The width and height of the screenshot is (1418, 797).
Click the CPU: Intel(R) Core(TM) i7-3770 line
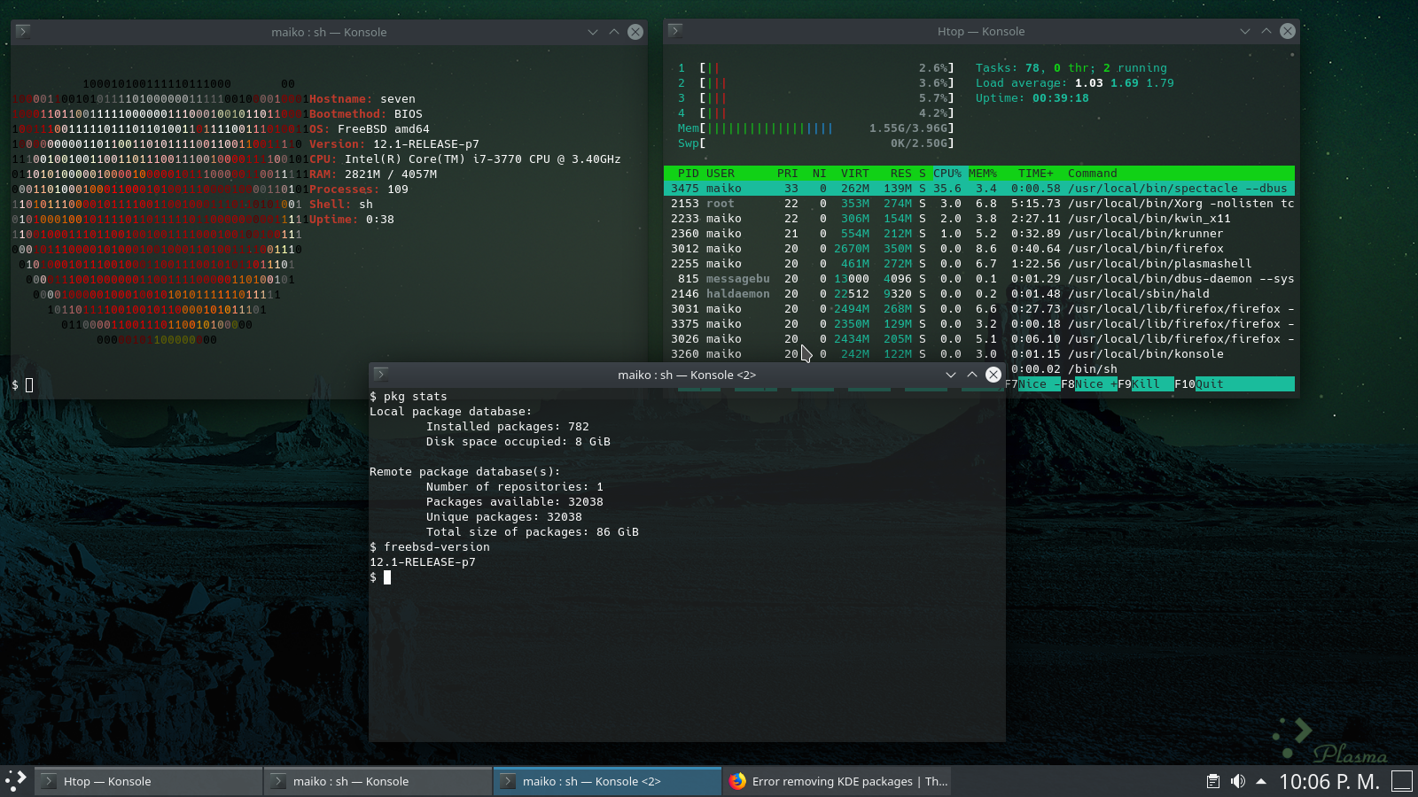(465, 159)
